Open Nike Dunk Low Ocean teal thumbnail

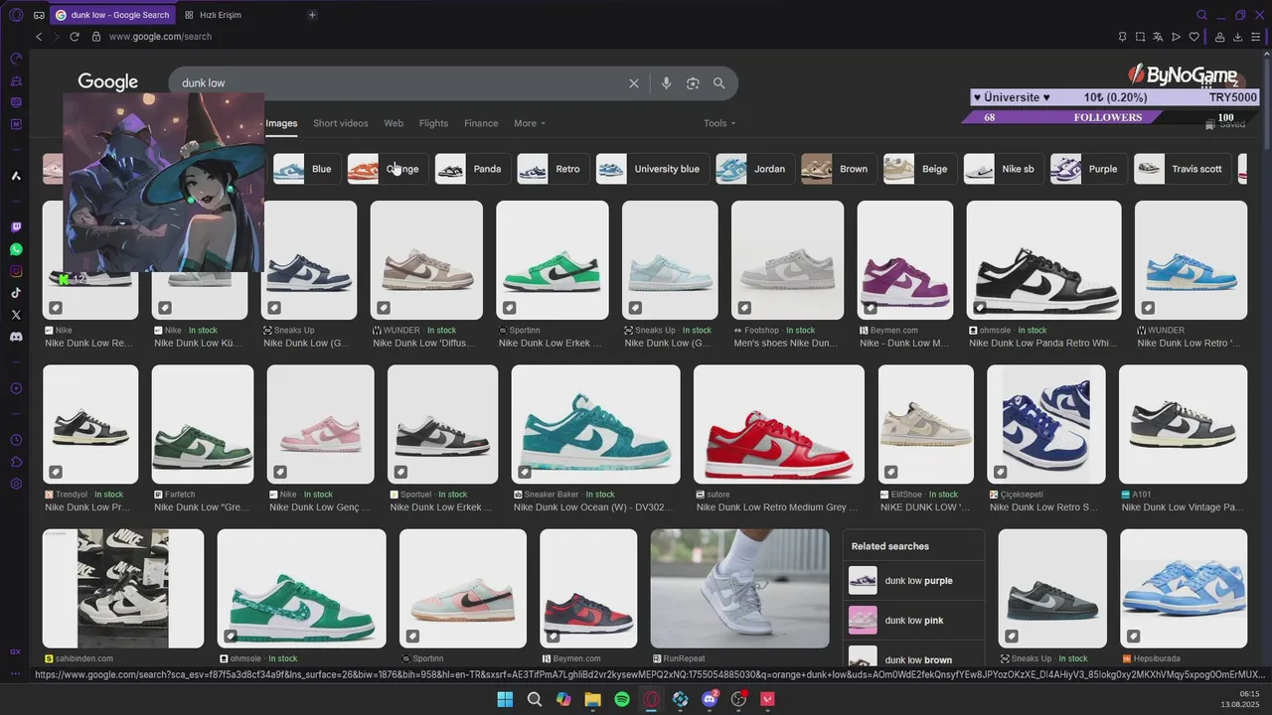596,424
